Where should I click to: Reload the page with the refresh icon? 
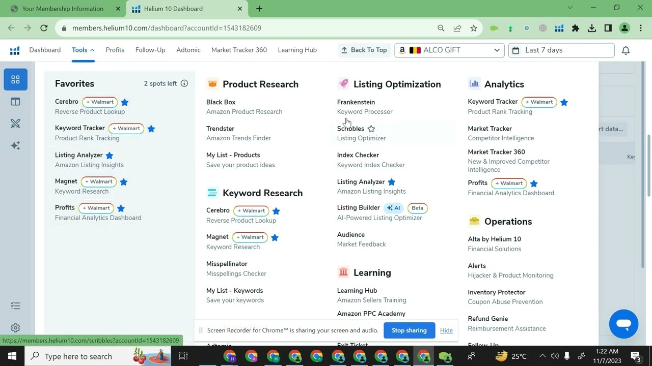44,28
